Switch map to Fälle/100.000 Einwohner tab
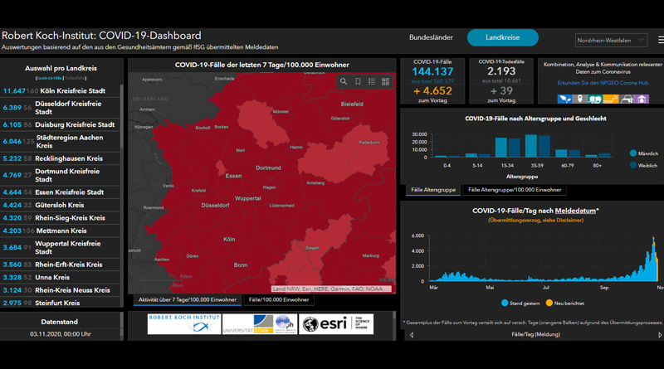The height and width of the screenshot is (369, 664). point(279,299)
